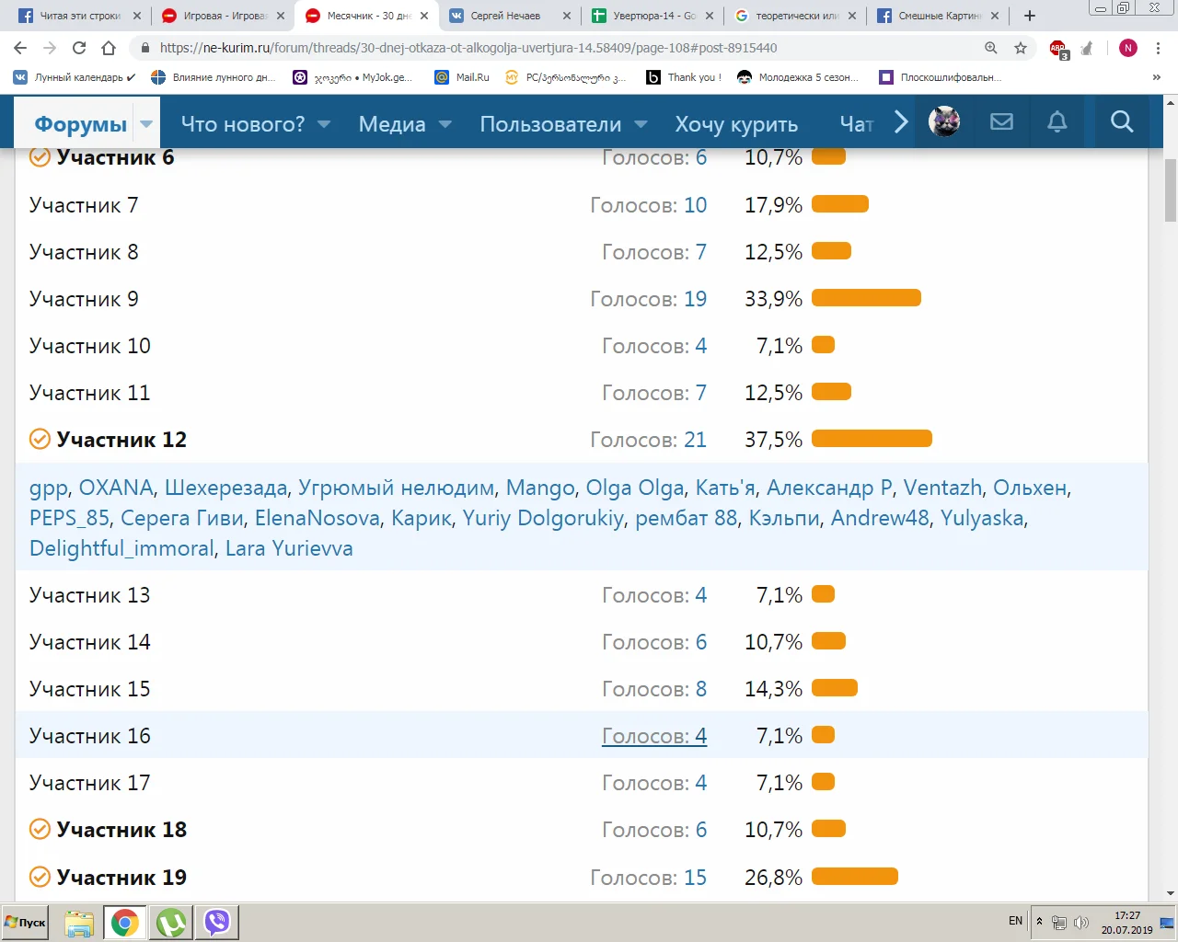Open the zoom magnifier in address bar
The width and height of the screenshot is (1178, 942).
click(x=990, y=48)
